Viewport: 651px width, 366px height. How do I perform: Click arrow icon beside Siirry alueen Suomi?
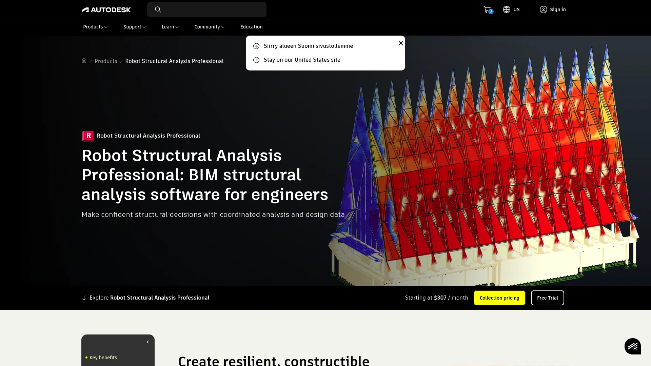pyautogui.click(x=256, y=46)
